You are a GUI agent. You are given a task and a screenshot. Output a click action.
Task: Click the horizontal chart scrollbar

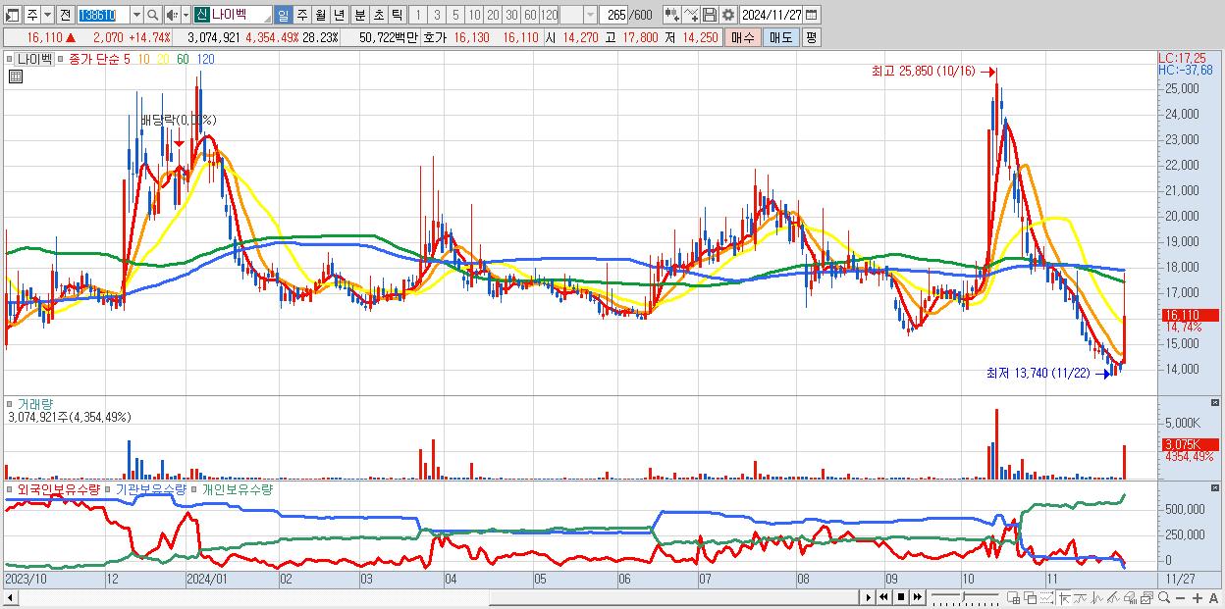[432, 597]
